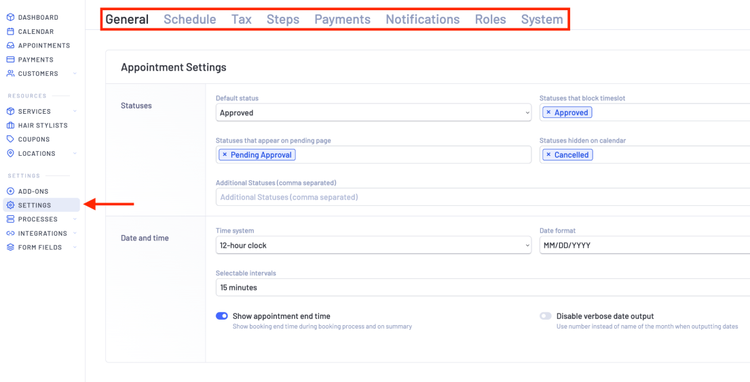Go to Calendar page
The width and height of the screenshot is (750, 382).
pos(36,32)
